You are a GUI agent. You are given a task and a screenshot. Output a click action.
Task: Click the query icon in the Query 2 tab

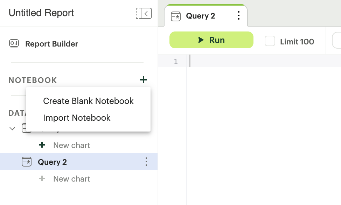point(175,16)
